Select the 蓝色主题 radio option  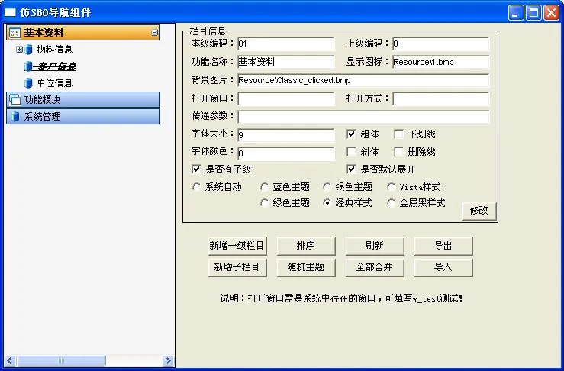[264, 187]
